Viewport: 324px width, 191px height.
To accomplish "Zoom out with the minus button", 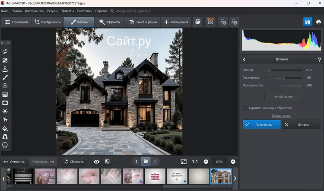I will (x=206, y=162).
